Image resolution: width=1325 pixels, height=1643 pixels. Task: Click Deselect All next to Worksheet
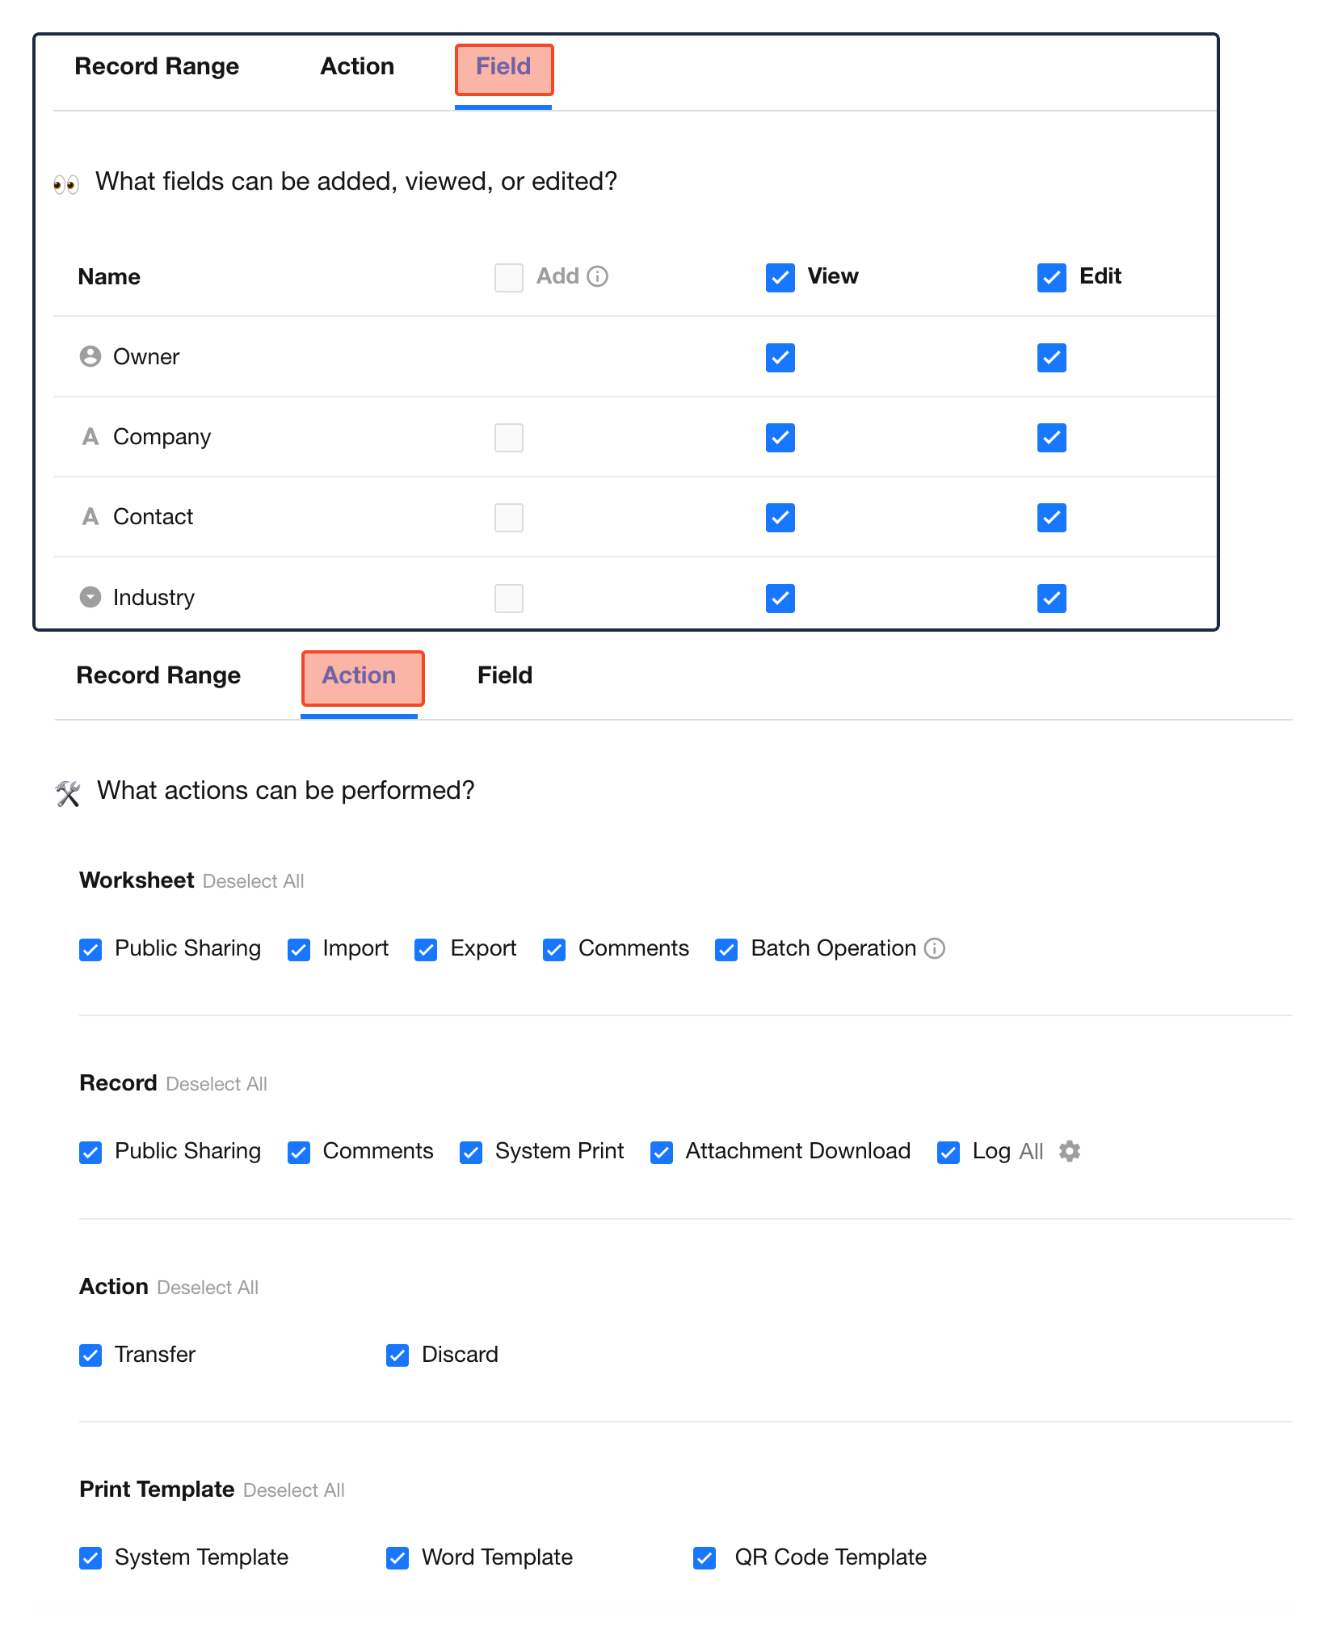(x=254, y=881)
